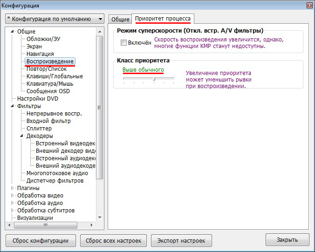The image size is (315, 252).
Task: Select Встроенный видеодекодер tree item
Action: (x=65, y=143)
